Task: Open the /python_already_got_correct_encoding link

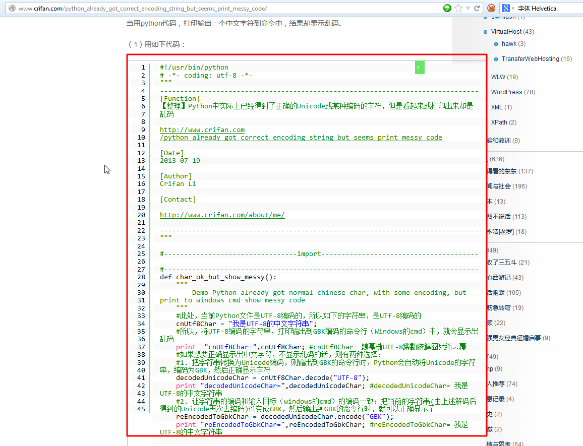Action: (301, 138)
